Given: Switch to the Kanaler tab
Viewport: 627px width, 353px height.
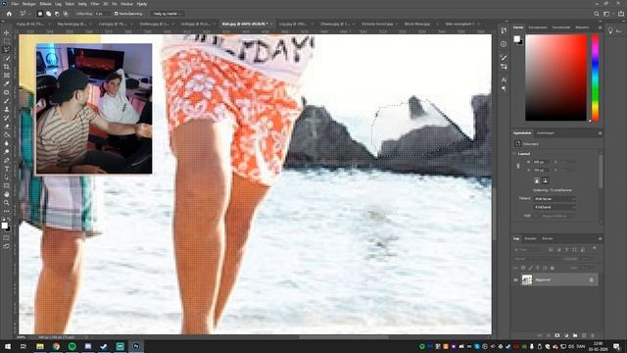Looking at the screenshot, I should pos(530,238).
